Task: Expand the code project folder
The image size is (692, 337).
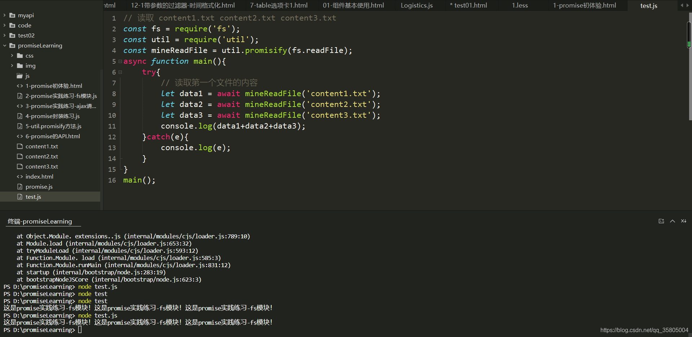Action: (x=4, y=25)
